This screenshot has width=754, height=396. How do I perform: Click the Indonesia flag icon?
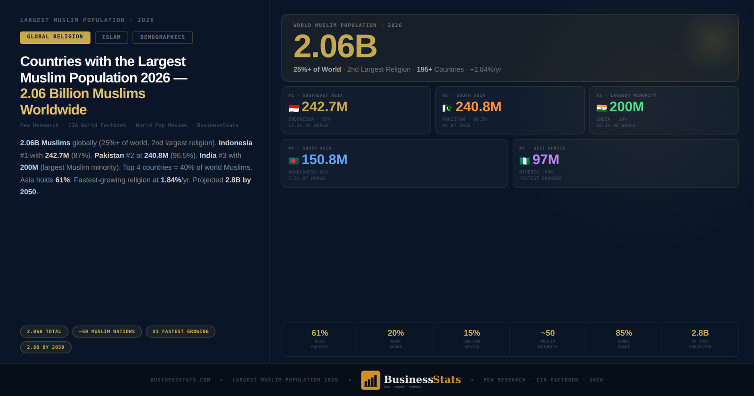pos(294,108)
